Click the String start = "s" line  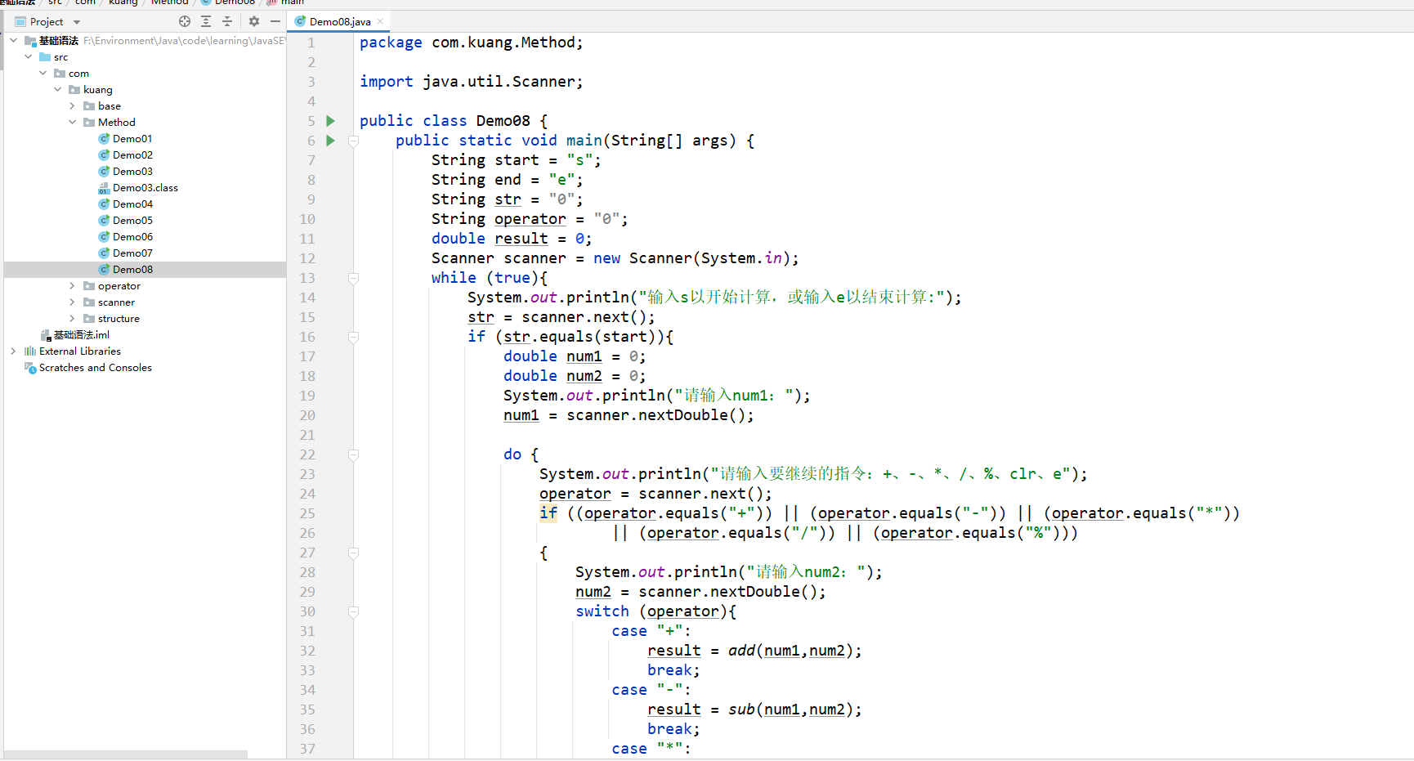pyautogui.click(x=517, y=160)
